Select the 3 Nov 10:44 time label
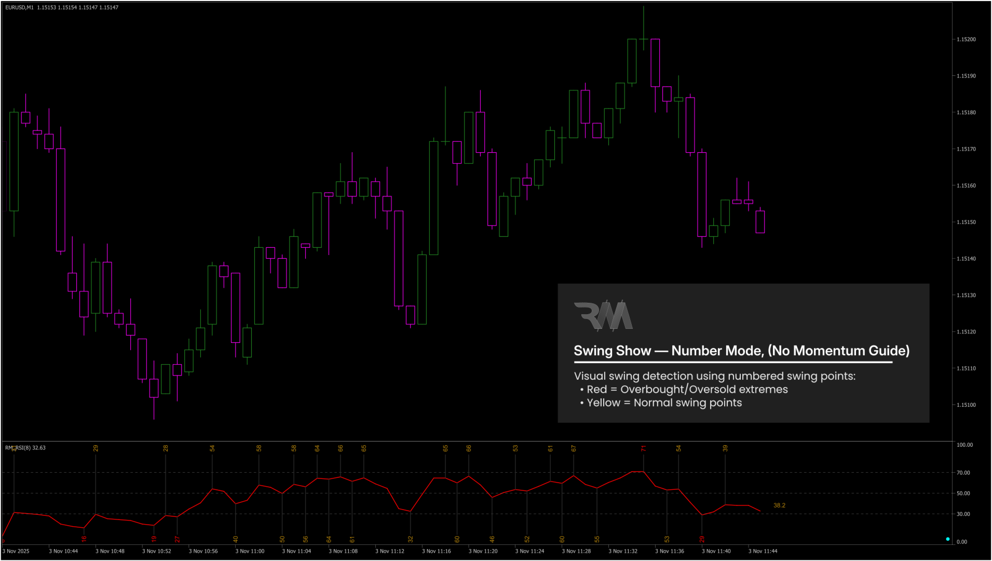The height and width of the screenshot is (561, 992). (63, 551)
